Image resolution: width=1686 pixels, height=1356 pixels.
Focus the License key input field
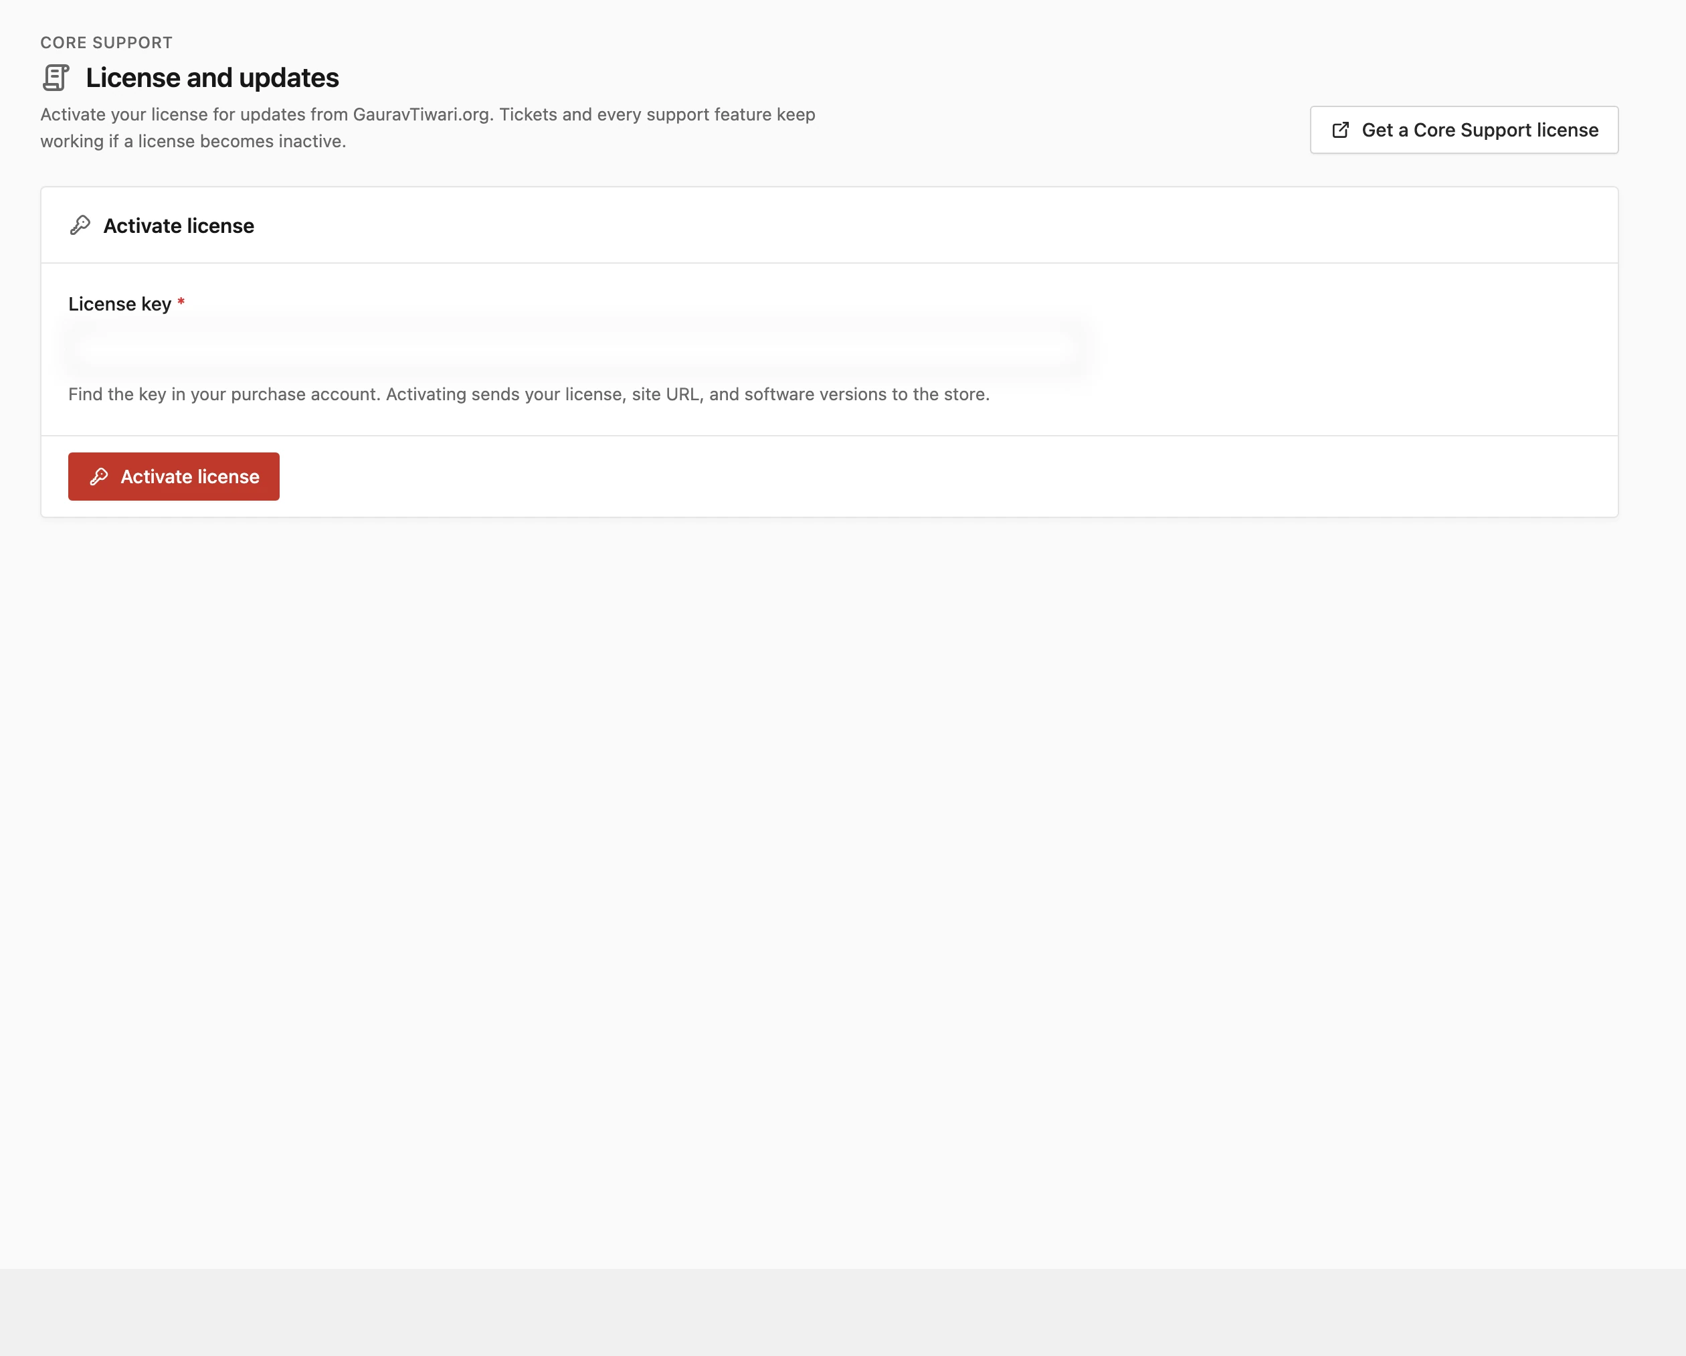click(577, 349)
